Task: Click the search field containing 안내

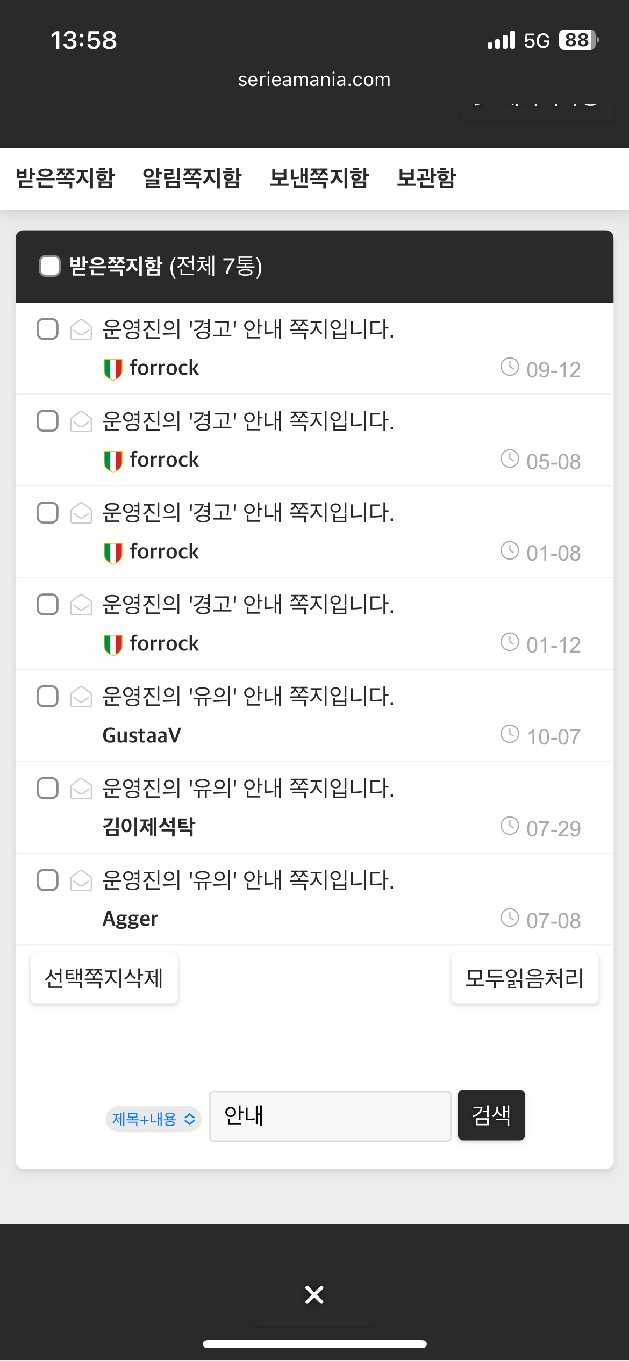Action: (x=330, y=1116)
